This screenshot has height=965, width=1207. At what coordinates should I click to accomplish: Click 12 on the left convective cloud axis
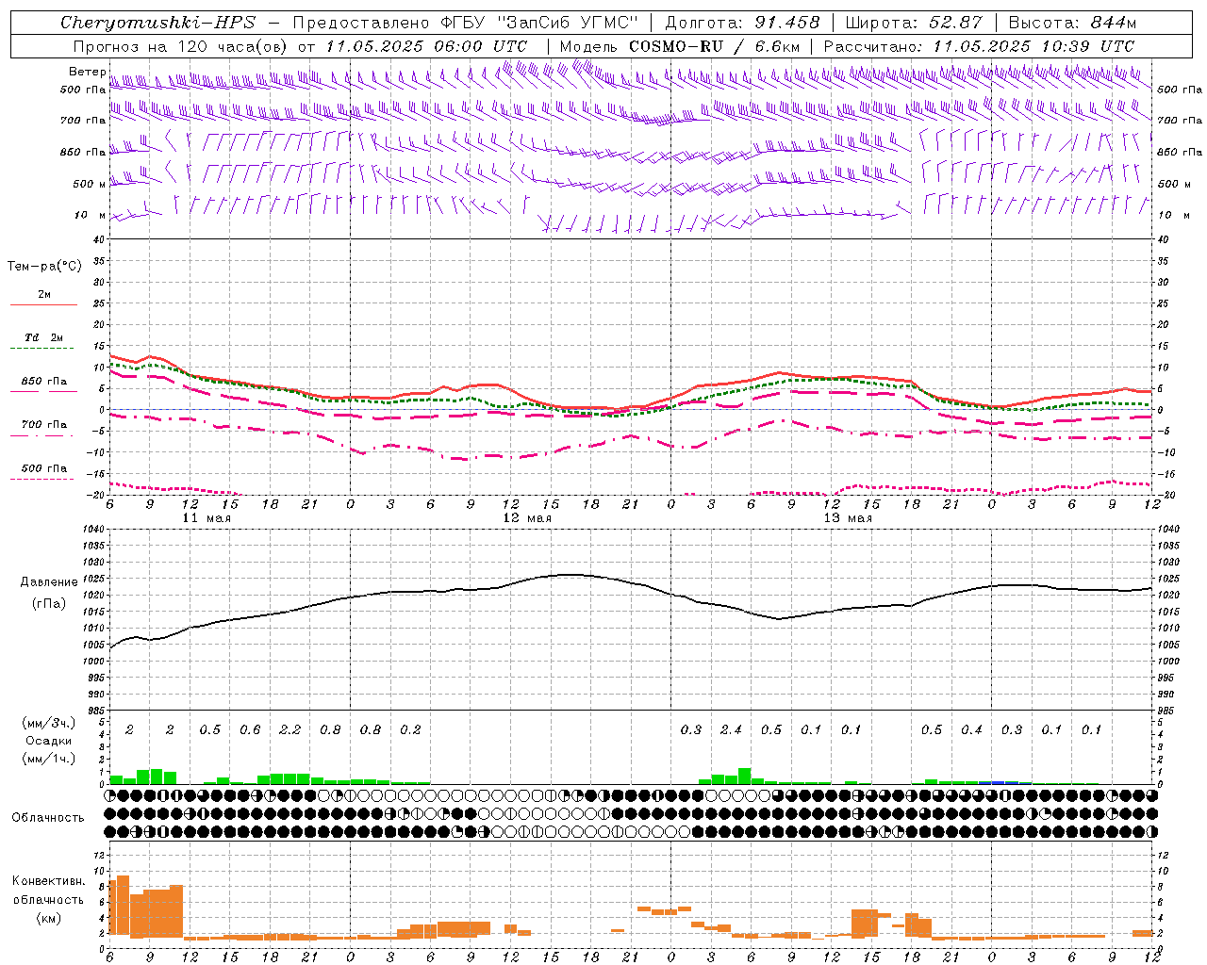(100, 856)
